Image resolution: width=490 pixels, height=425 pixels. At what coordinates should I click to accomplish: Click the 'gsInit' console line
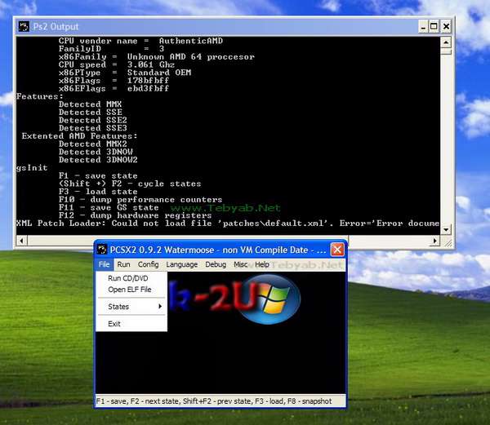click(32, 168)
